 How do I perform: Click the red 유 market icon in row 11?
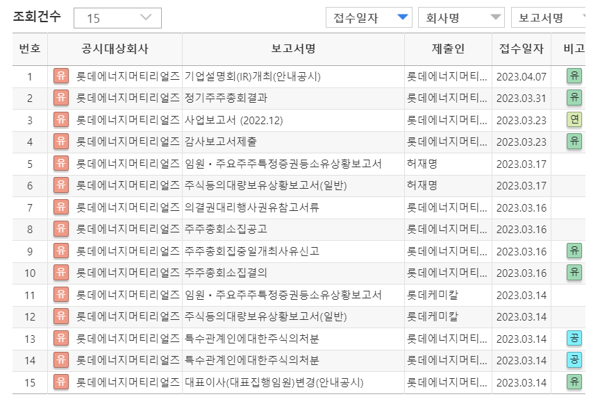pos(60,294)
